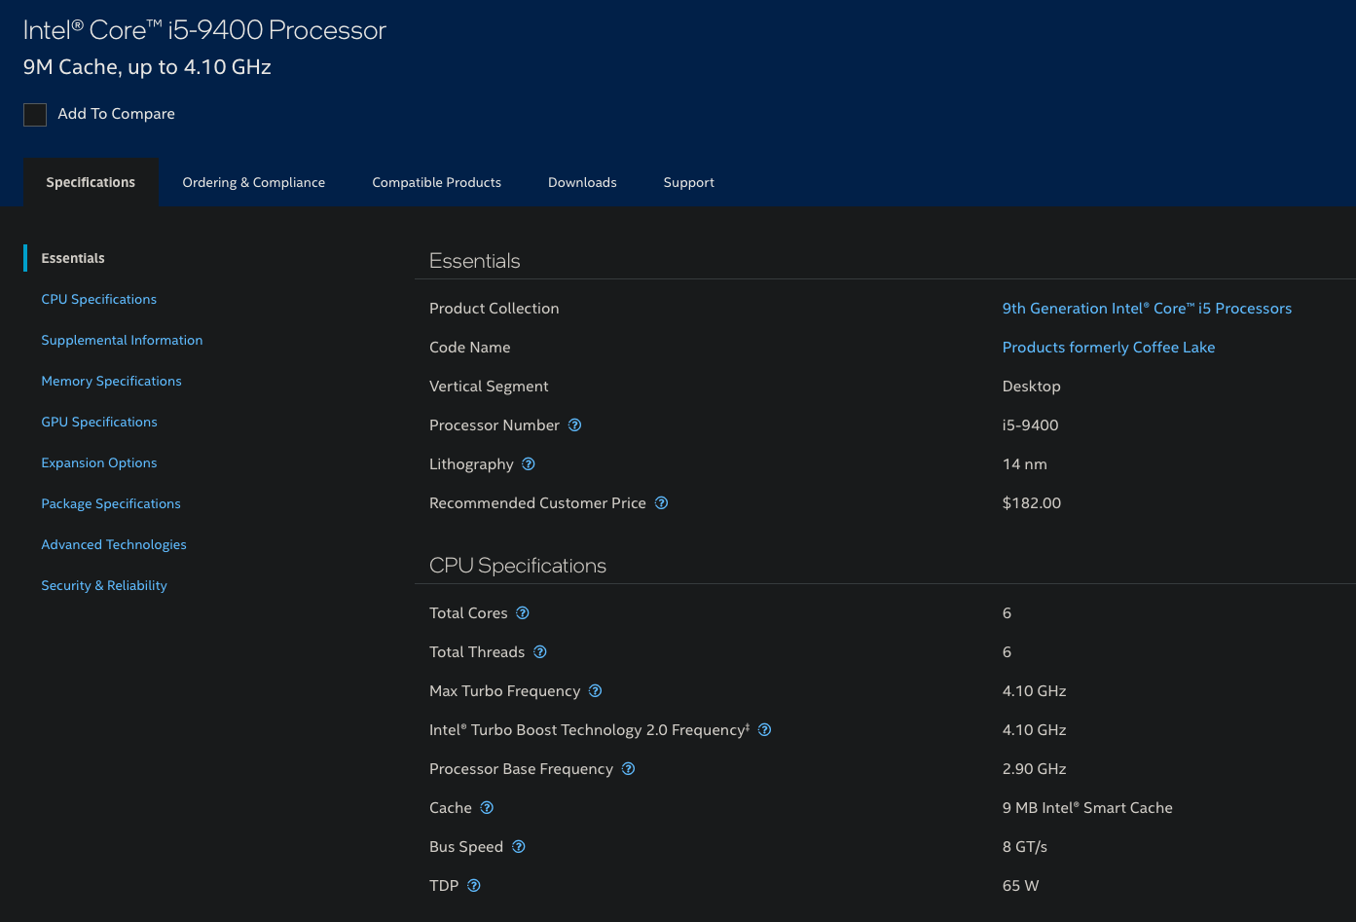
Task: Click the Essentials section heading
Action: point(475,261)
